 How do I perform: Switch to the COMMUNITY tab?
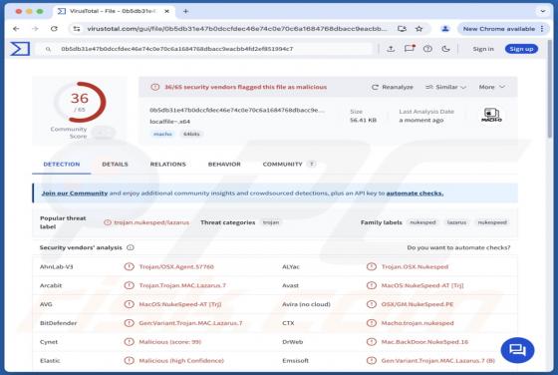coord(289,165)
